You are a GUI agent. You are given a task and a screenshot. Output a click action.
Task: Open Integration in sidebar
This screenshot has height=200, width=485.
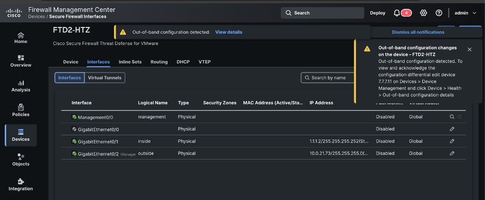tap(21, 185)
